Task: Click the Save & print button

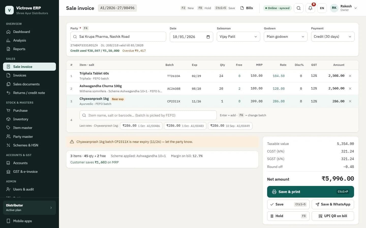Action: 310,192
